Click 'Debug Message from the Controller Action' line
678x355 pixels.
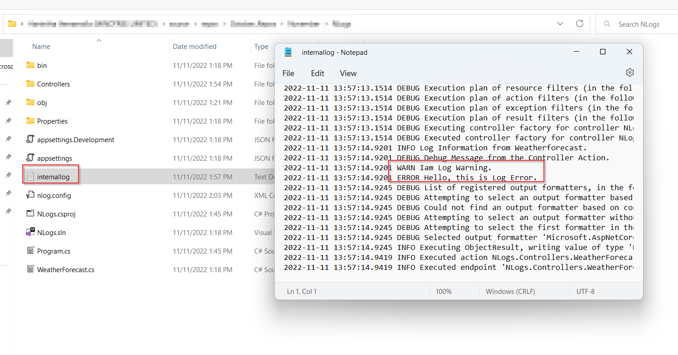(x=446, y=158)
